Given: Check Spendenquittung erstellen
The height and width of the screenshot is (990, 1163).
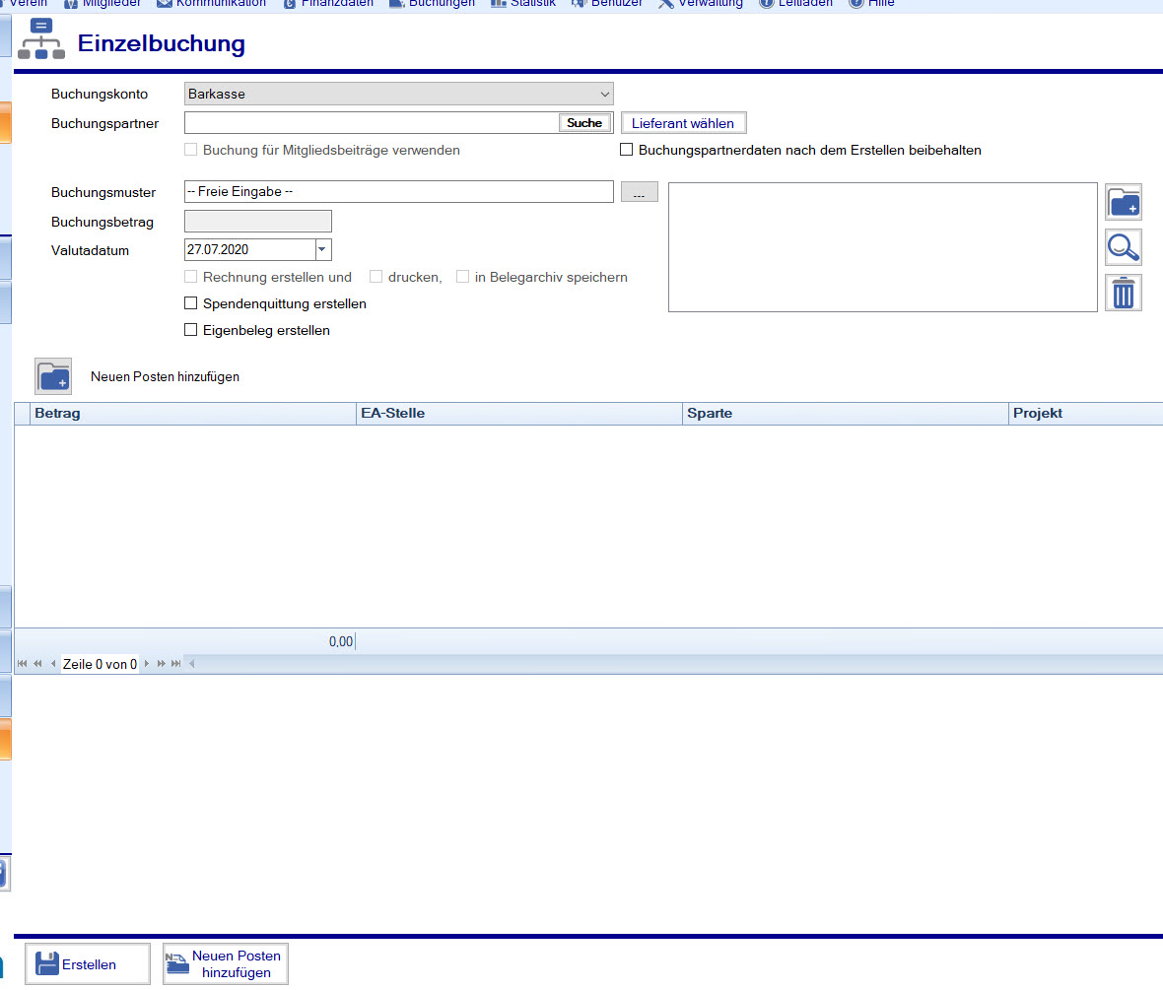Looking at the screenshot, I should coord(190,302).
